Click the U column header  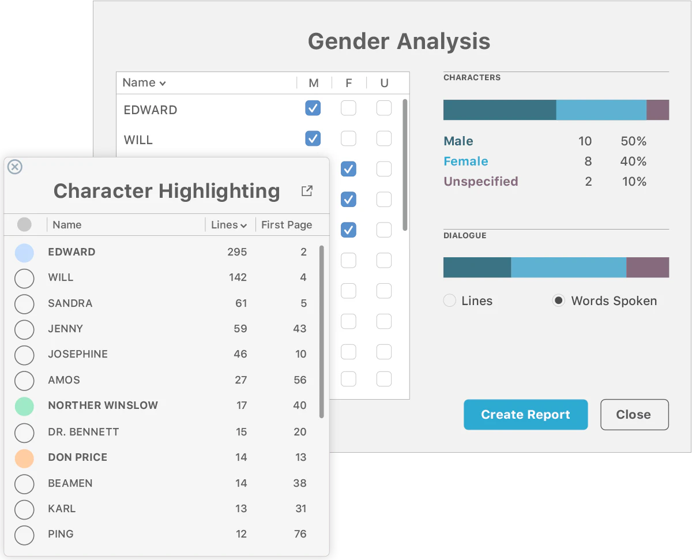(385, 83)
